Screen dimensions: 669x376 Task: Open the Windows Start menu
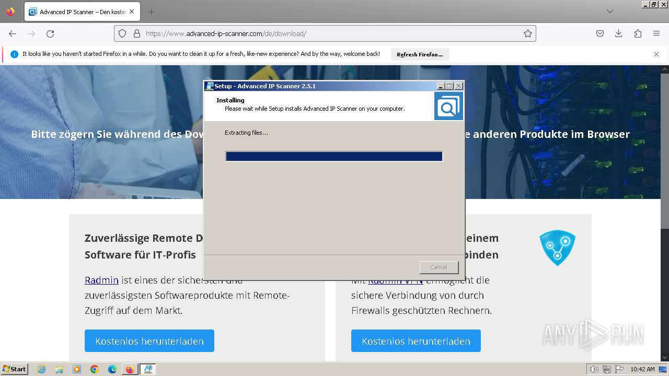pos(15,369)
